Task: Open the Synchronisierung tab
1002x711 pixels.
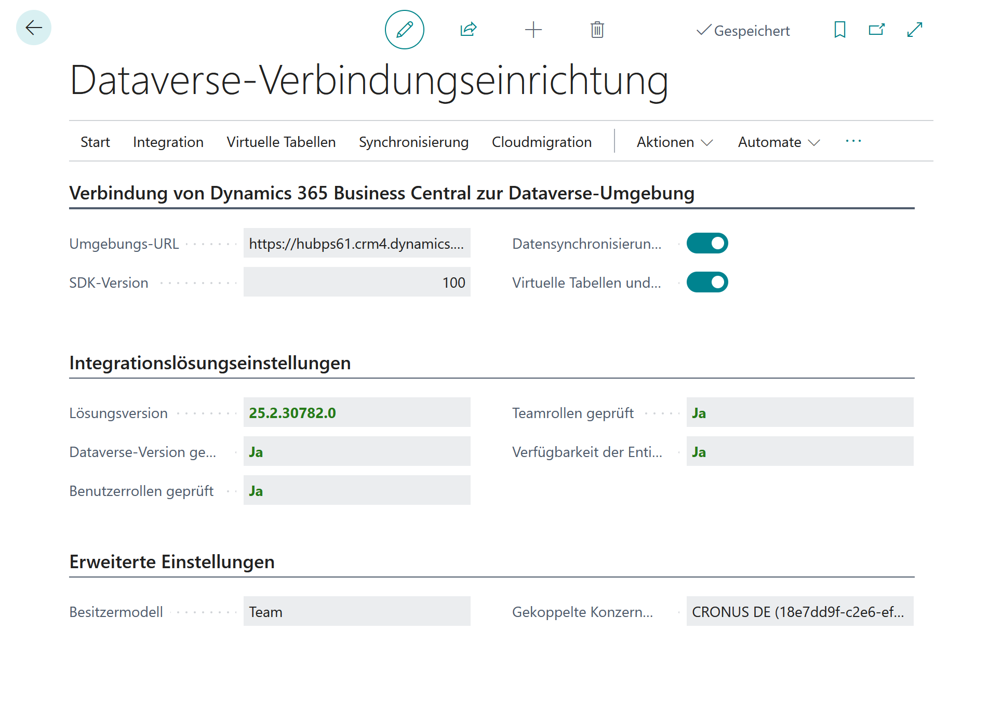Action: pos(413,142)
